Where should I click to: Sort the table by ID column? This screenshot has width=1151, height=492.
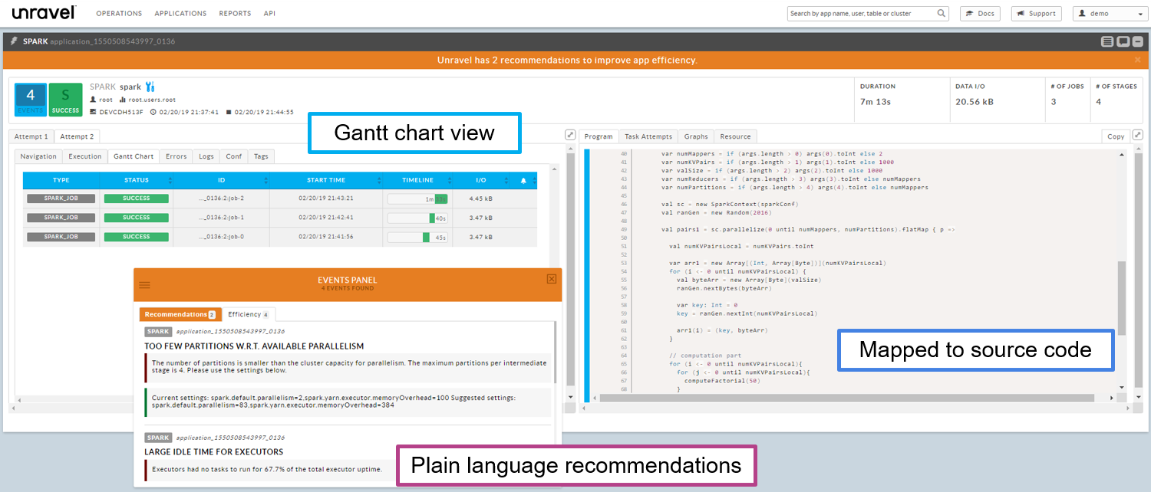[x=221, y=180]
